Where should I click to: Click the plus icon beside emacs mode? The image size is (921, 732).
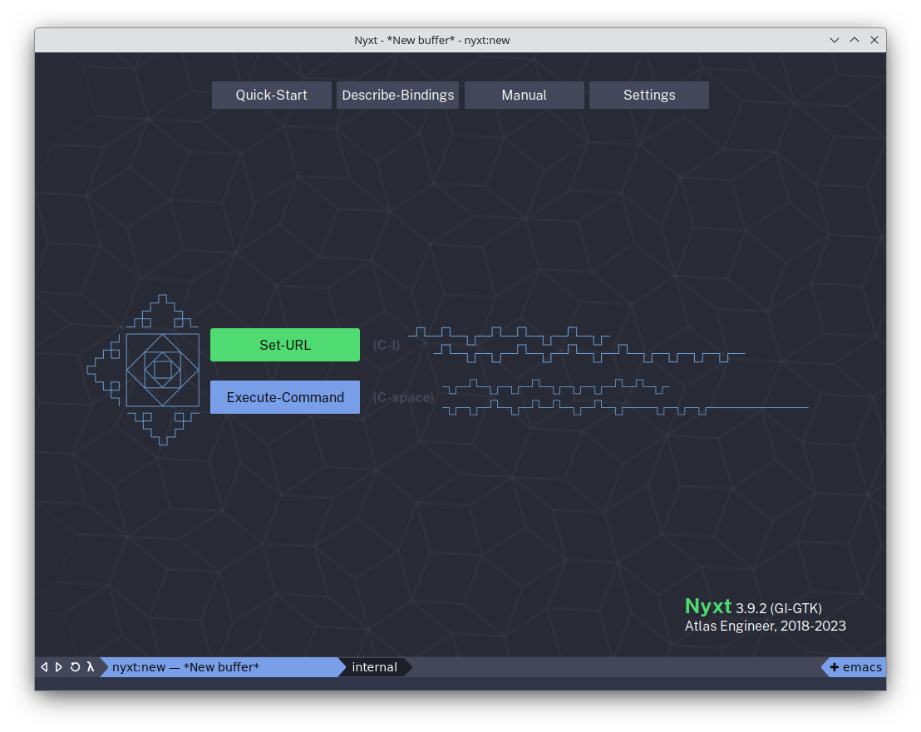tap(834, 667)
